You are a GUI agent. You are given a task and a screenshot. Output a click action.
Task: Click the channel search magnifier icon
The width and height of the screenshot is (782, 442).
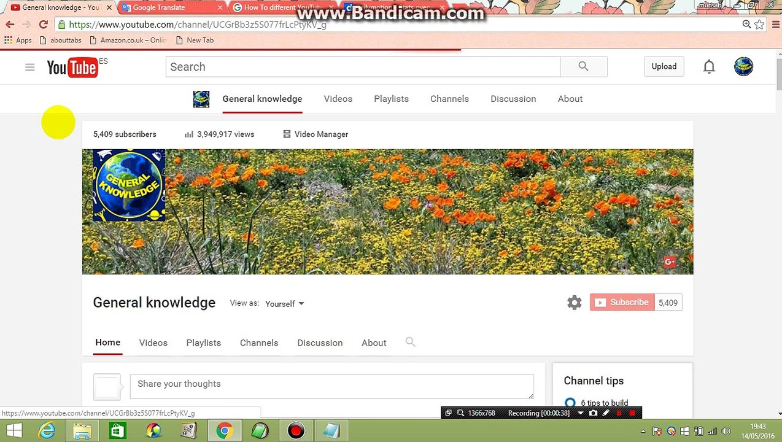coord(411,343)
